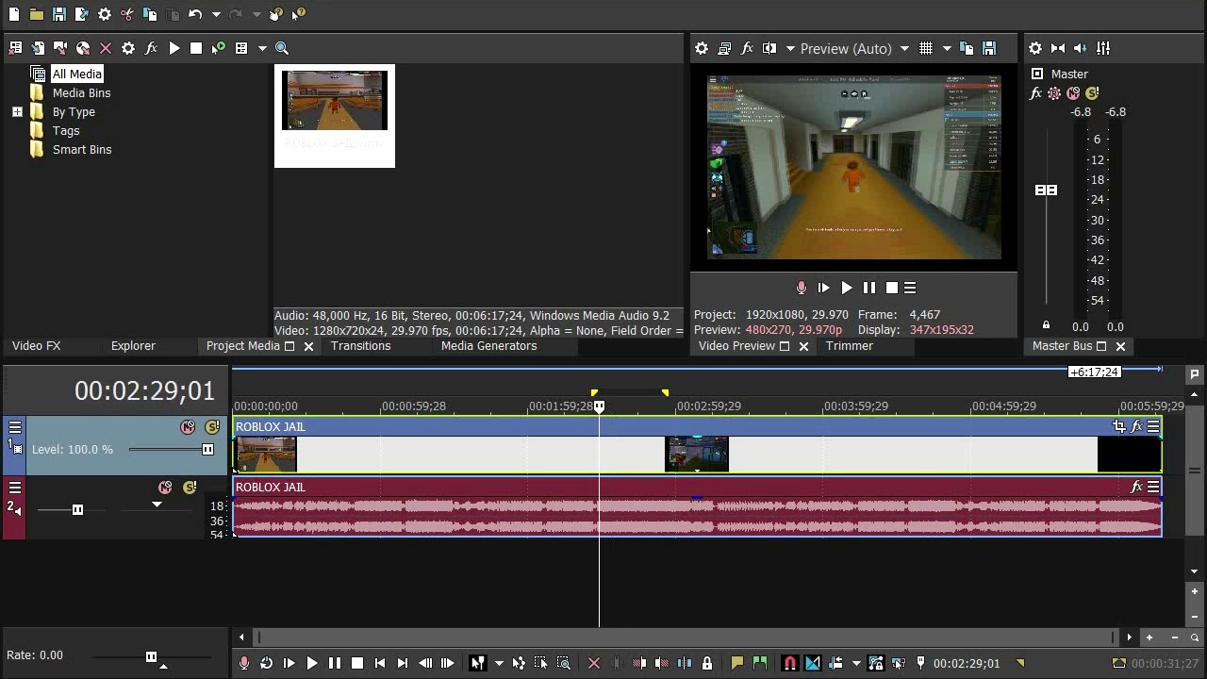Open Project Media views dropdown arrow
Viewport: 1207px width, 679px height.
point(261,48)
